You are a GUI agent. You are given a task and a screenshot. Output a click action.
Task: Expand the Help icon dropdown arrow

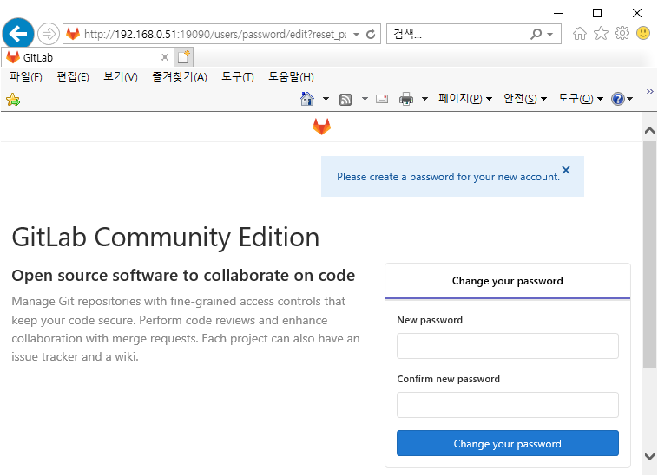pos(629,100)
